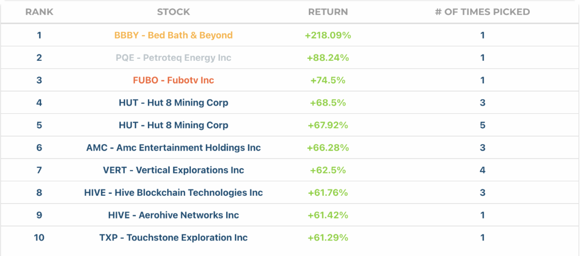The height and width of the screenshot is (256, 580).
Task: Click rank number 10 in the table
Action: pyautogui.click(x=39, y=238)
